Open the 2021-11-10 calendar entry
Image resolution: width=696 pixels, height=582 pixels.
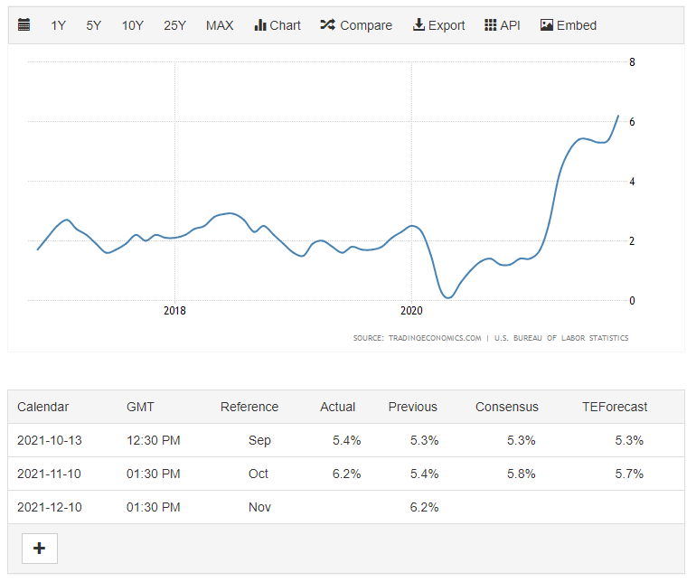pos(49,474)
